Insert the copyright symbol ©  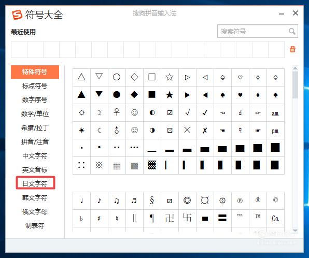[275, 200]
